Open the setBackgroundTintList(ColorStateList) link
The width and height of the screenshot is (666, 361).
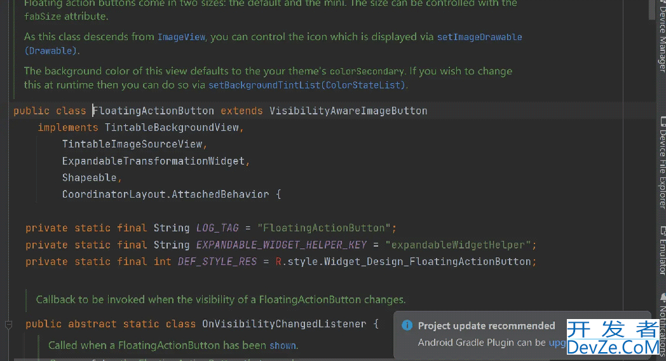click(307, 85)
